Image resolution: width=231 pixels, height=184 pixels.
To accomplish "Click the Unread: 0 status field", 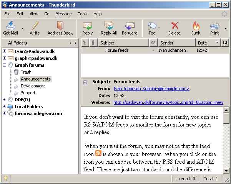I will tap(186, 179).
